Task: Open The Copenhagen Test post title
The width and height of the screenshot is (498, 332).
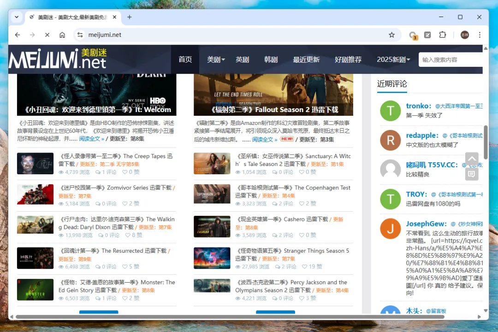Action: point(292,191)
